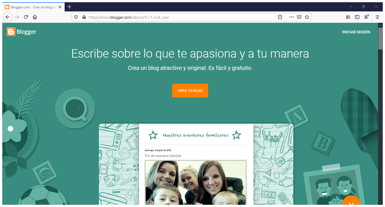Toggle reader view in address bar
Viewport: 385px width, 207px height.
[280, 17]
